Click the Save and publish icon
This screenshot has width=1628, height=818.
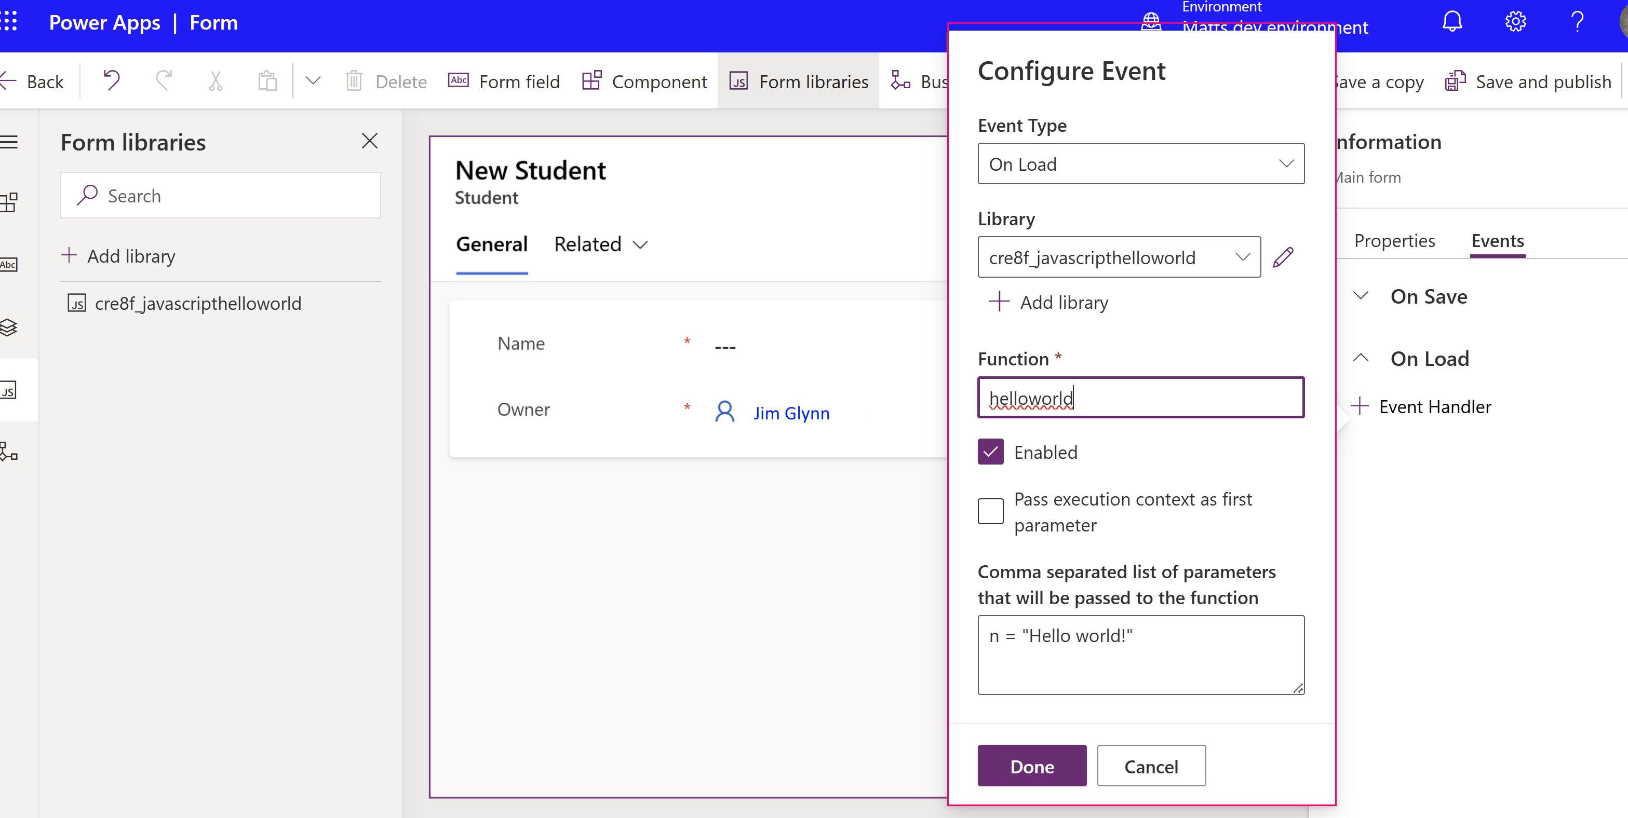pyautogui.click(x=1456, y=81)
